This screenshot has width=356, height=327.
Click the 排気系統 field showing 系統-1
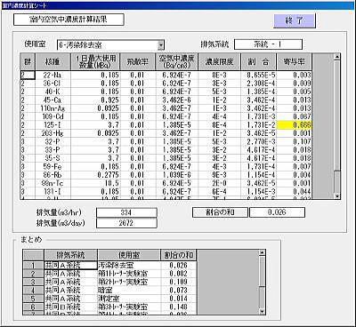pos(268,44)
